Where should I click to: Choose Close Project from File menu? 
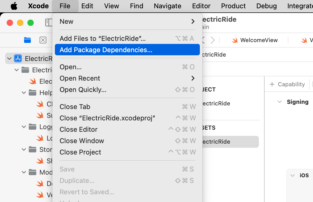tap(80, 152)
